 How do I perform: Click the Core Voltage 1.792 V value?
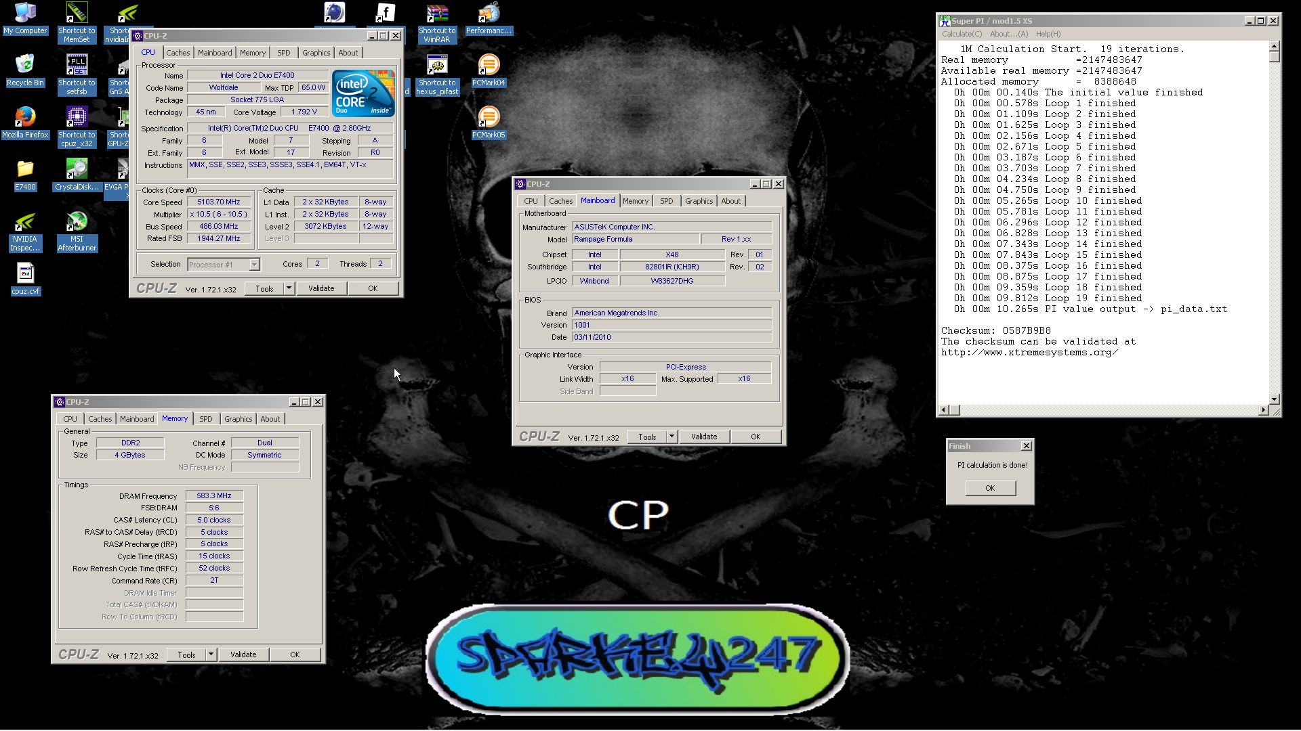click(304, 112)
